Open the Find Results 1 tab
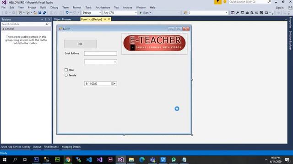Viewport: 293px width, 164px height. pos(51,147)
